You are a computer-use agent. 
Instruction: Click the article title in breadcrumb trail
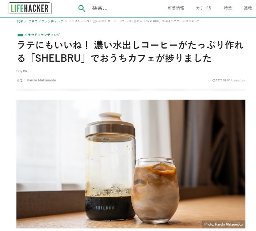coord(134,21)
